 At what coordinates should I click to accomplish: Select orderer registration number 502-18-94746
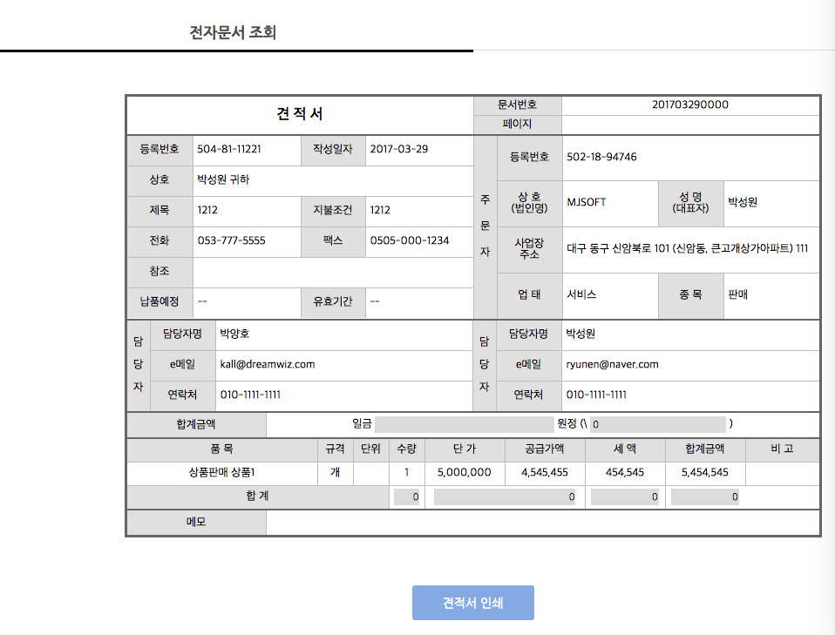coord(601,157)
